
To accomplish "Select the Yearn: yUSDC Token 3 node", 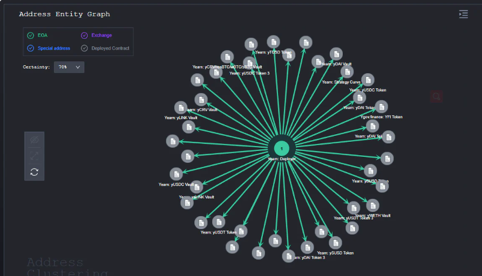I will [249, 63].
